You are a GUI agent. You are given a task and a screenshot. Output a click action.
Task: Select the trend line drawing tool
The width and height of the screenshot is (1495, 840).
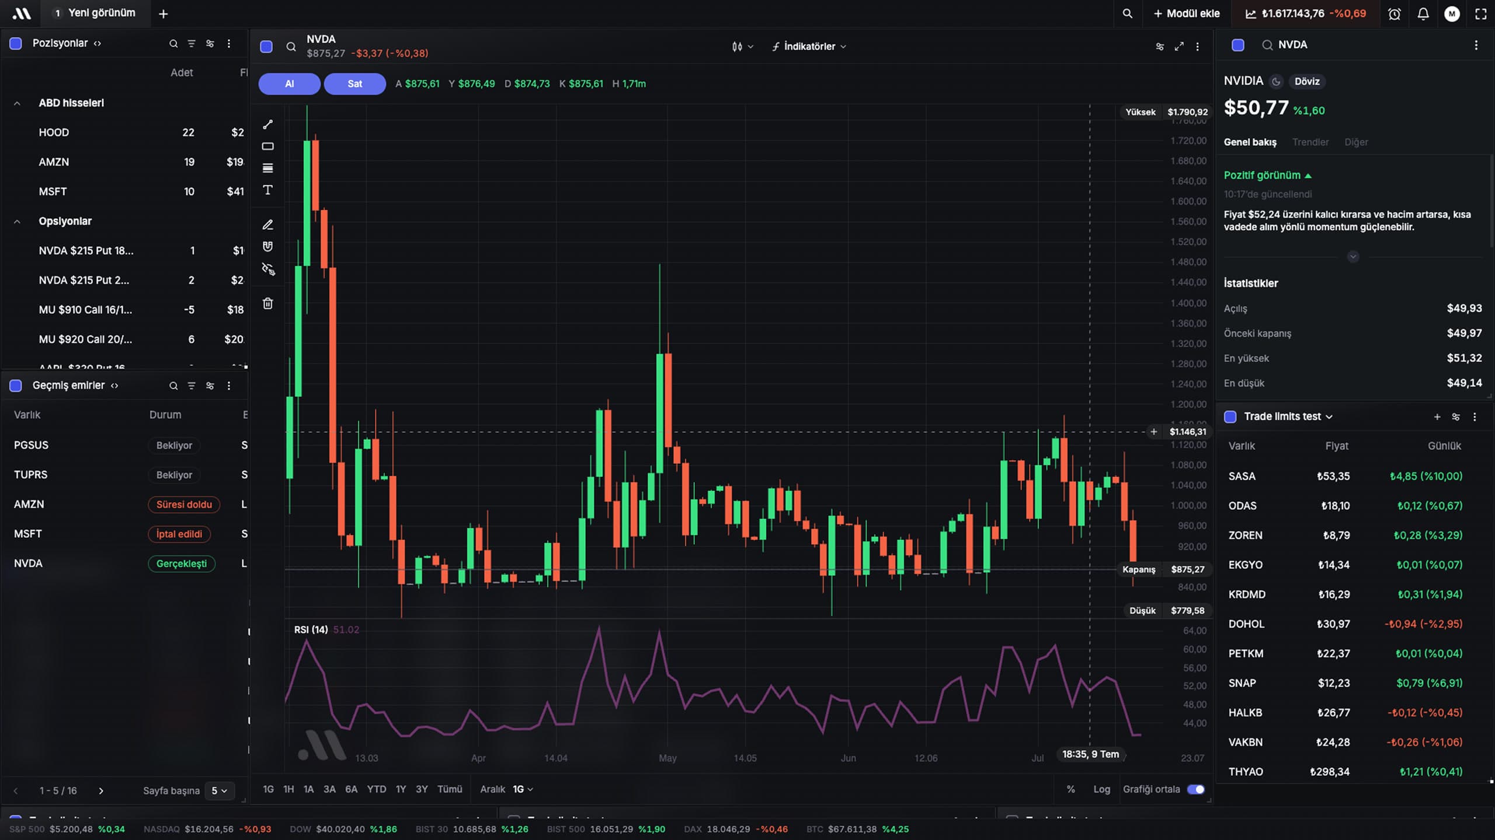tap(267, 124)
